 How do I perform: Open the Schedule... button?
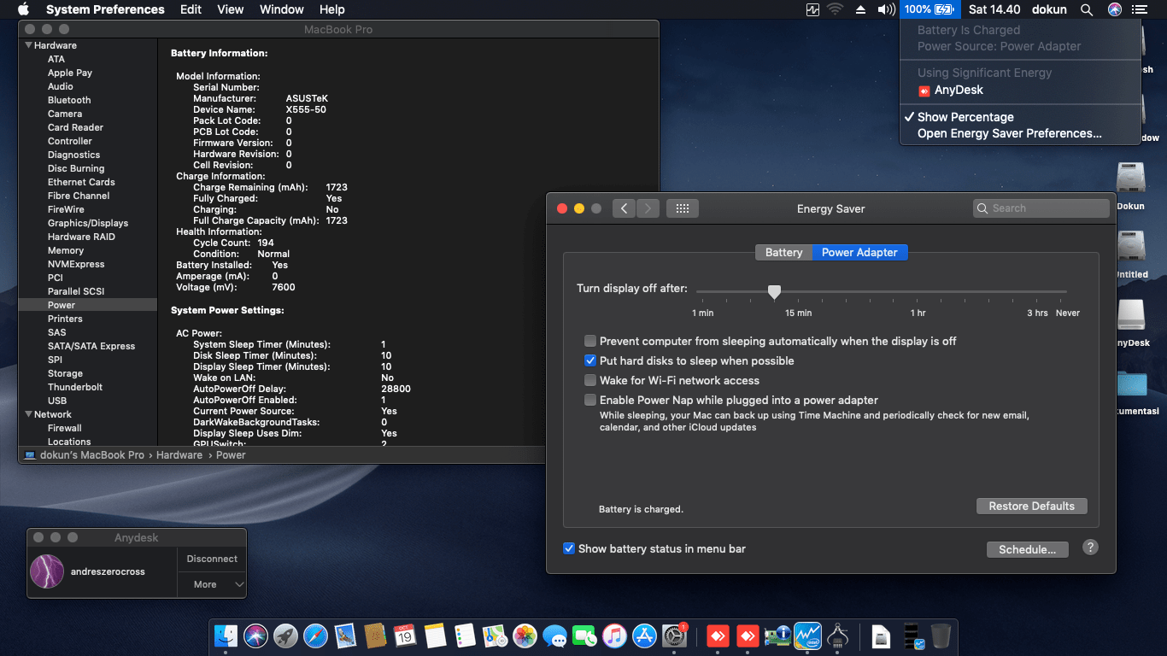tap(1028, 549)
